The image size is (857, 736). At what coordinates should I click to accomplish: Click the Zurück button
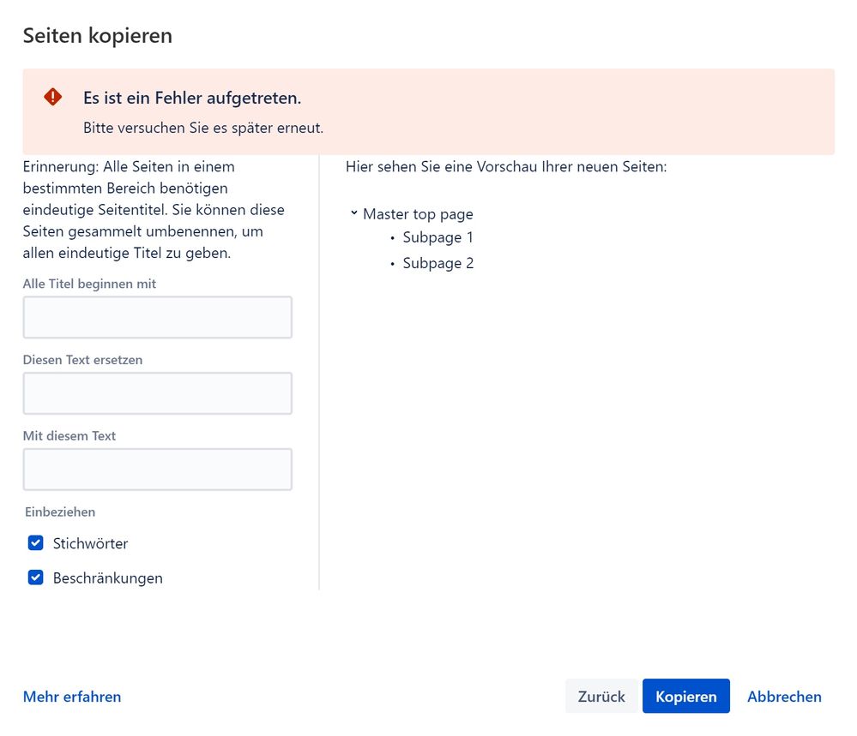tap(601, 696)
